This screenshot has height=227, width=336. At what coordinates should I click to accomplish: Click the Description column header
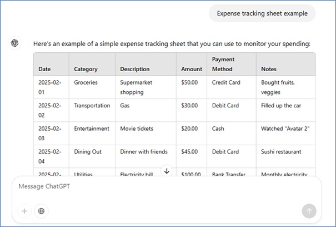pyautogui.click(x=135, y=69)
